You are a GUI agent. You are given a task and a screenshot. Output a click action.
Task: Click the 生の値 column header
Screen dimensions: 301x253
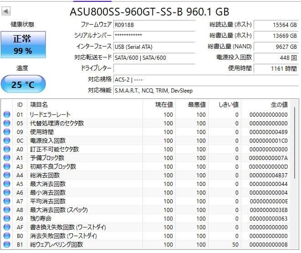coord(266,105)
